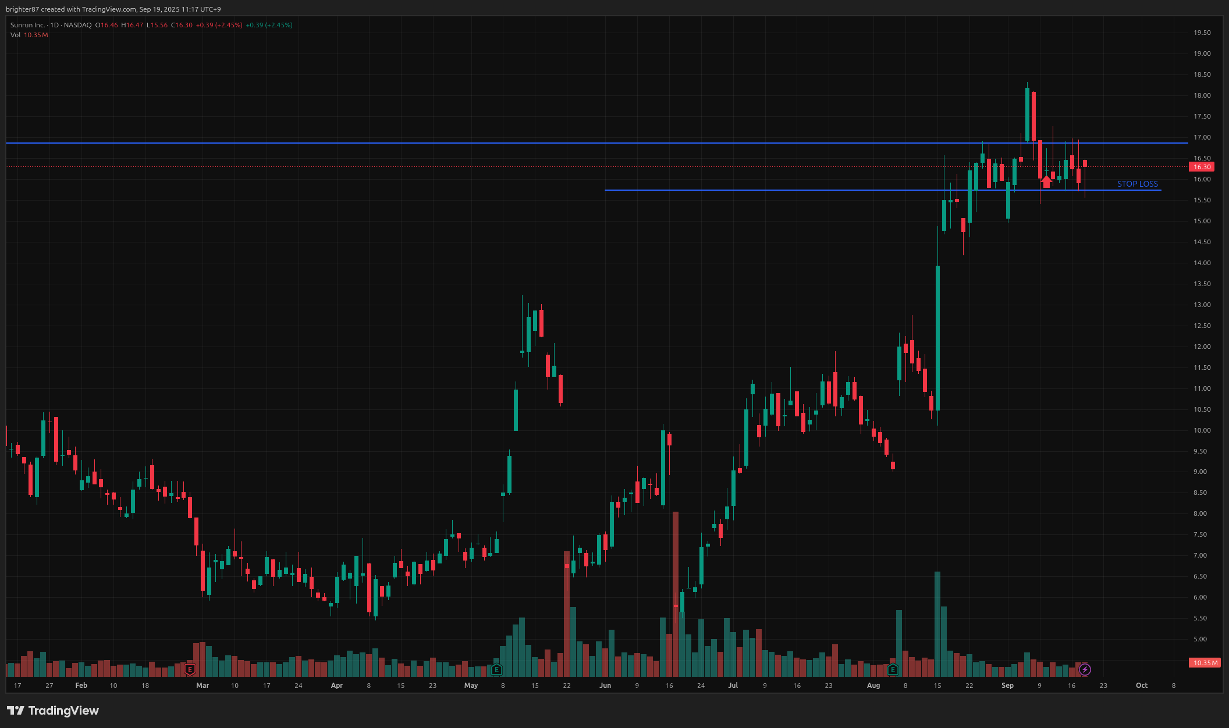1229x728 pixels.
Task: Click the Oct label on the date axis
Action: [x=1142, y=686]
